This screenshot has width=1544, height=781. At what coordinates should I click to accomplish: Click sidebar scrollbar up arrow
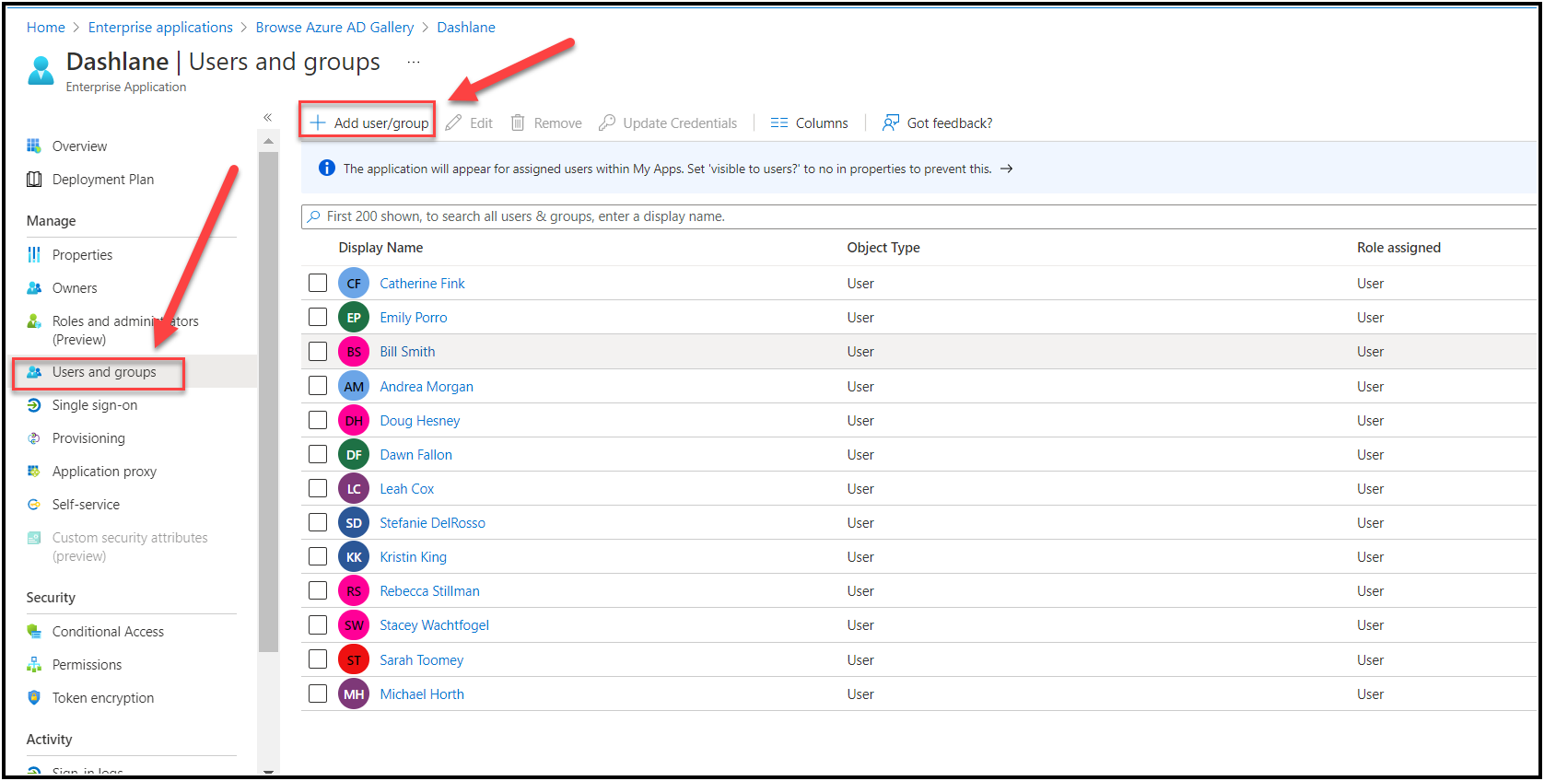click(x=268, y=141)
